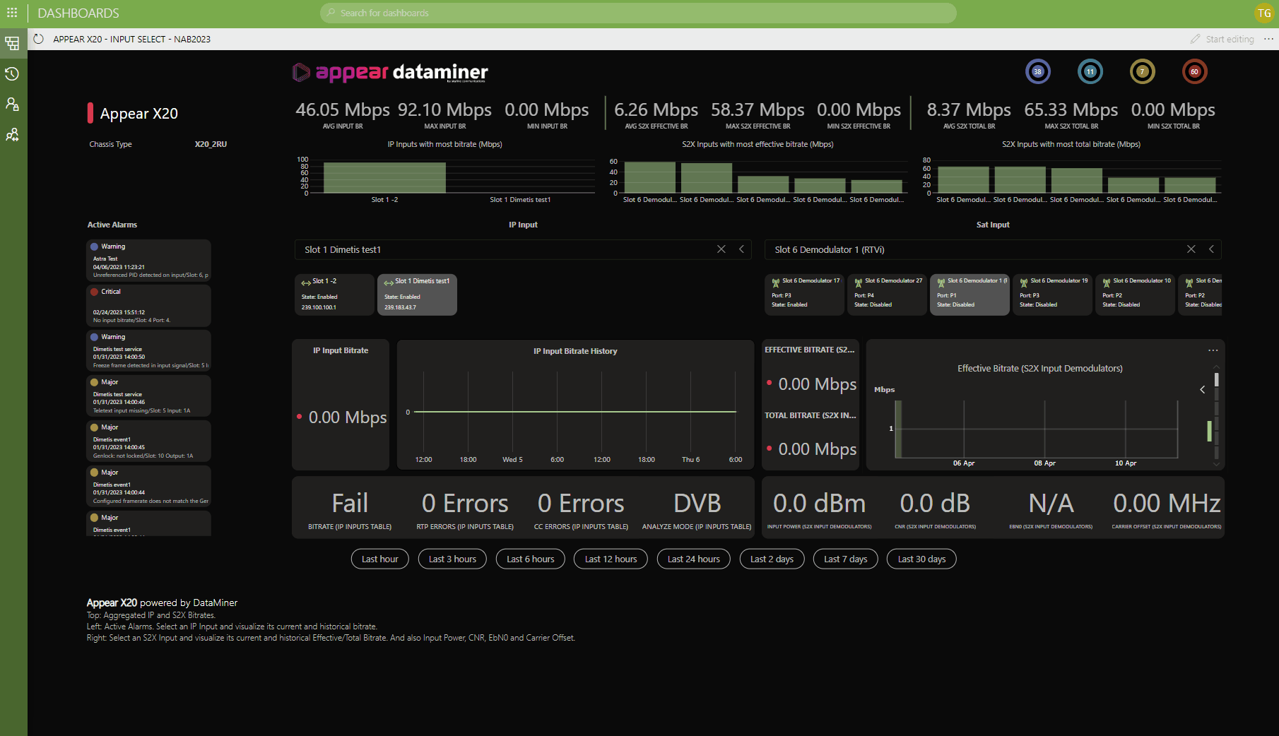Open the Major teletext input missing alarm
The height and width of the screenshot is (736, 1279).
(x=148, y=396)
